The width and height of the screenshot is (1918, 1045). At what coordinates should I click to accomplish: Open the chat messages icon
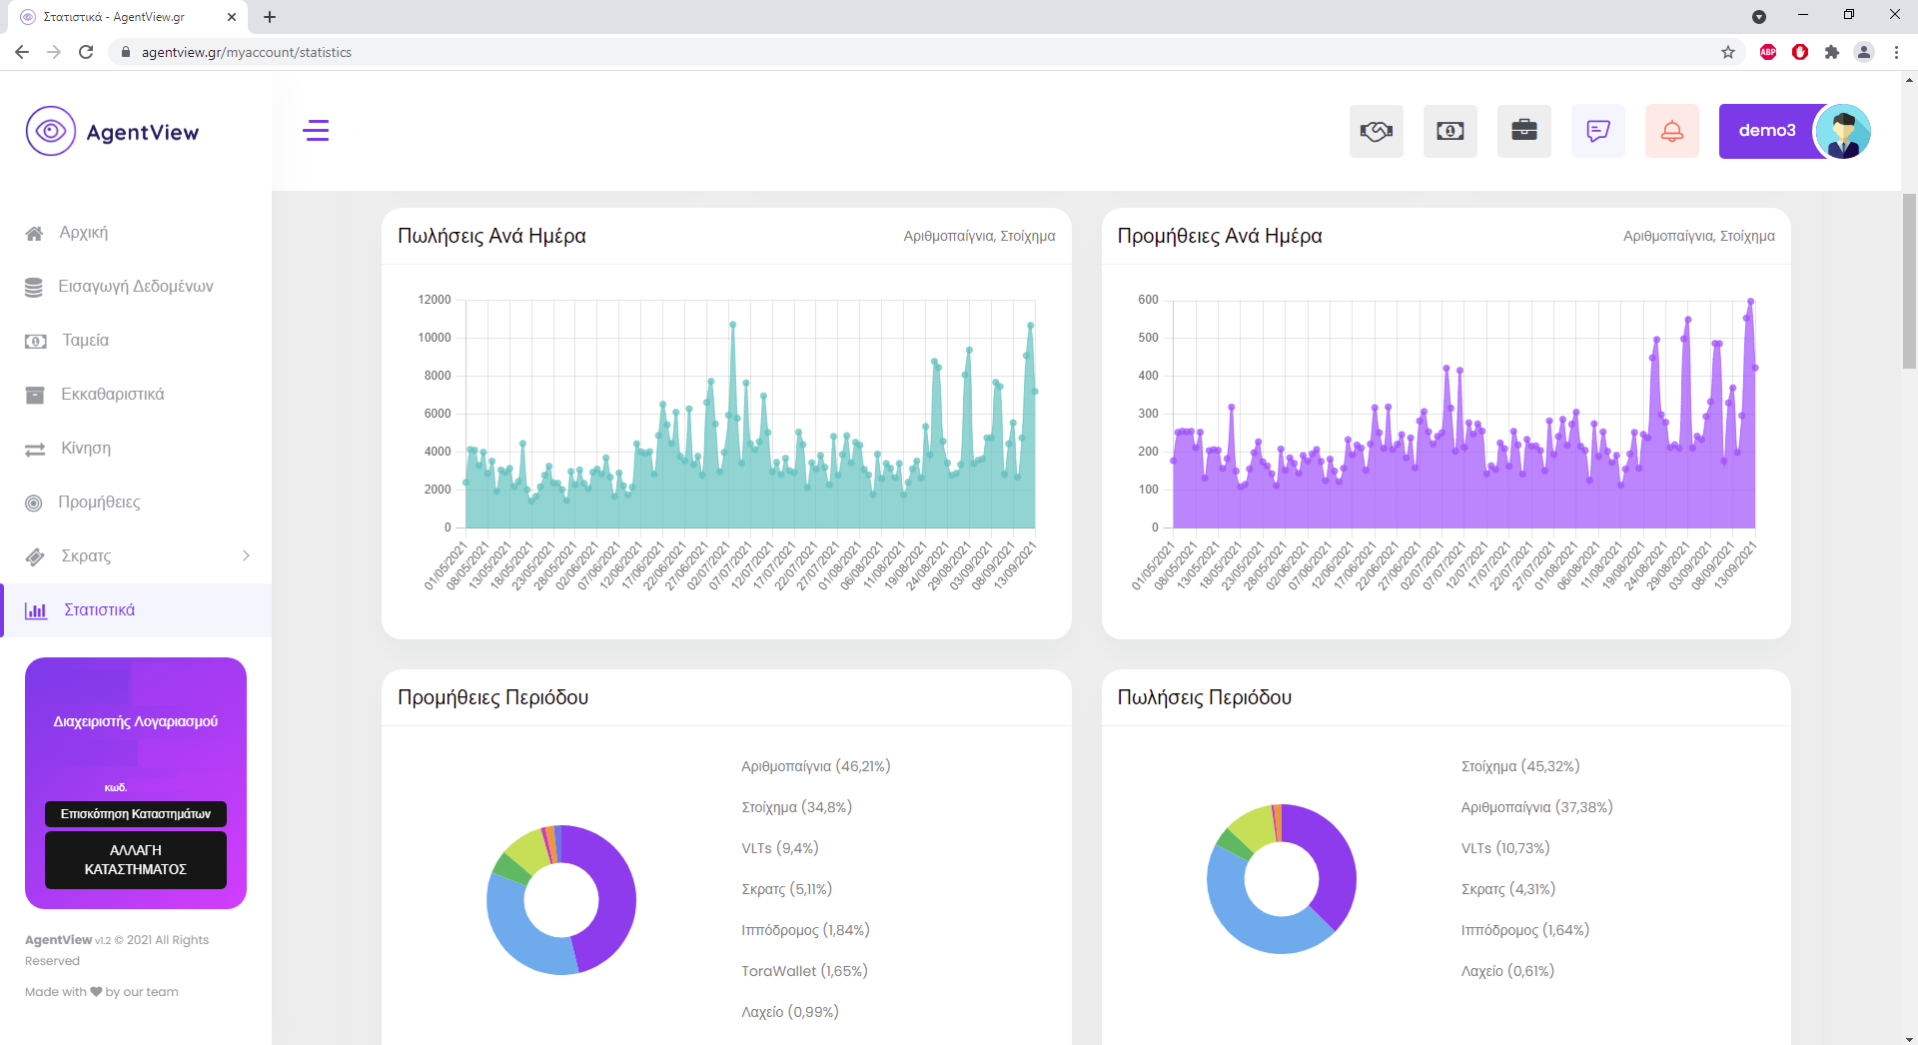(x=1597, y=131)
